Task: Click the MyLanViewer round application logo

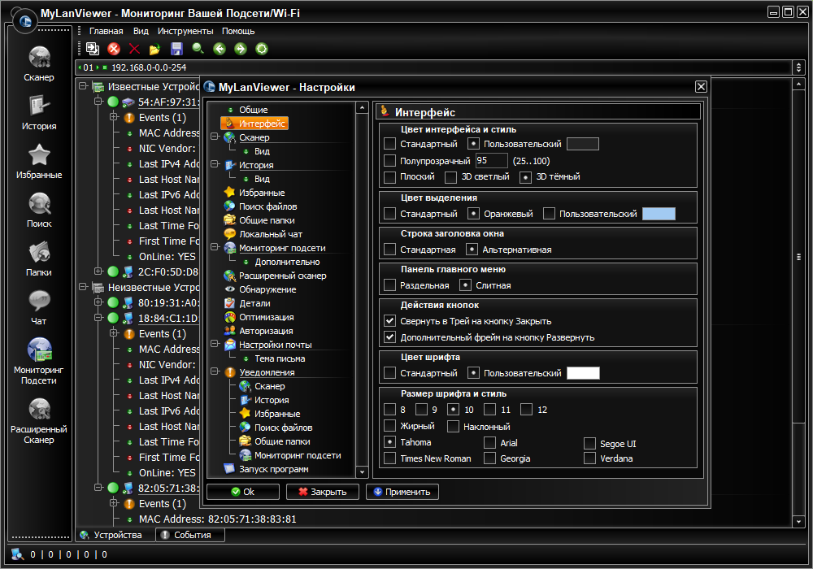Action: [25, 21]
